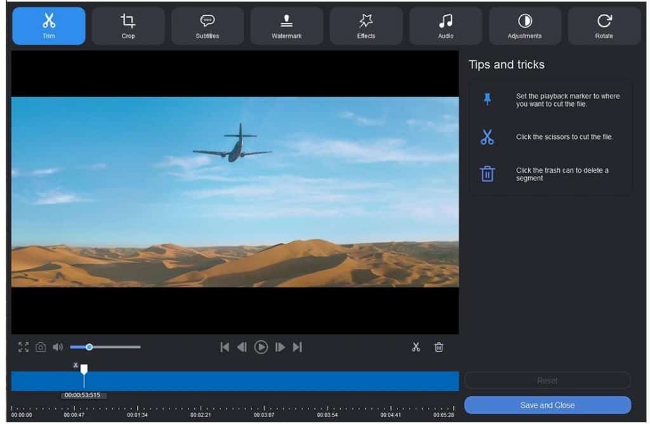Image resolution: width=650 pixels, height=424 pixels.
Task: Click the 00:00:00 ruler start mark
Action: (22, 414)
